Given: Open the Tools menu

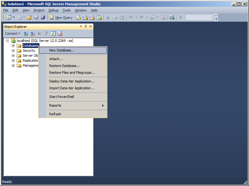Looking at the screenshot, I should coord(66,10).
